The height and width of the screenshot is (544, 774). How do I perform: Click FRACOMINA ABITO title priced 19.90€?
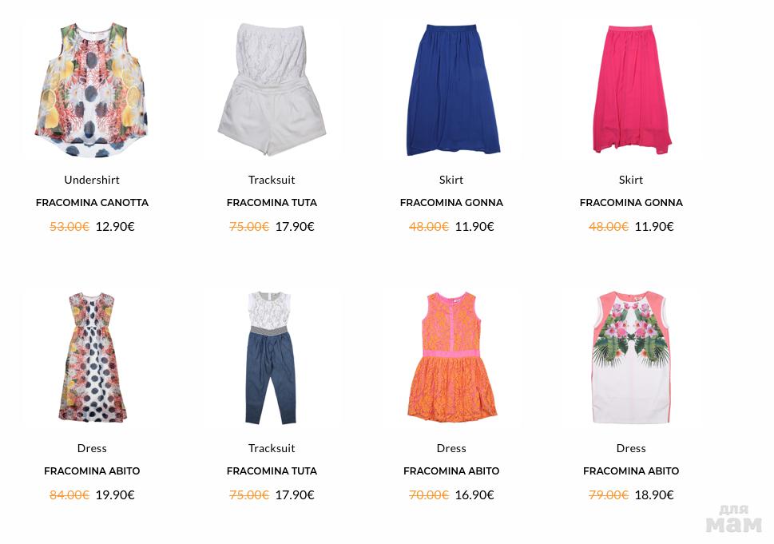click(93, 471)
